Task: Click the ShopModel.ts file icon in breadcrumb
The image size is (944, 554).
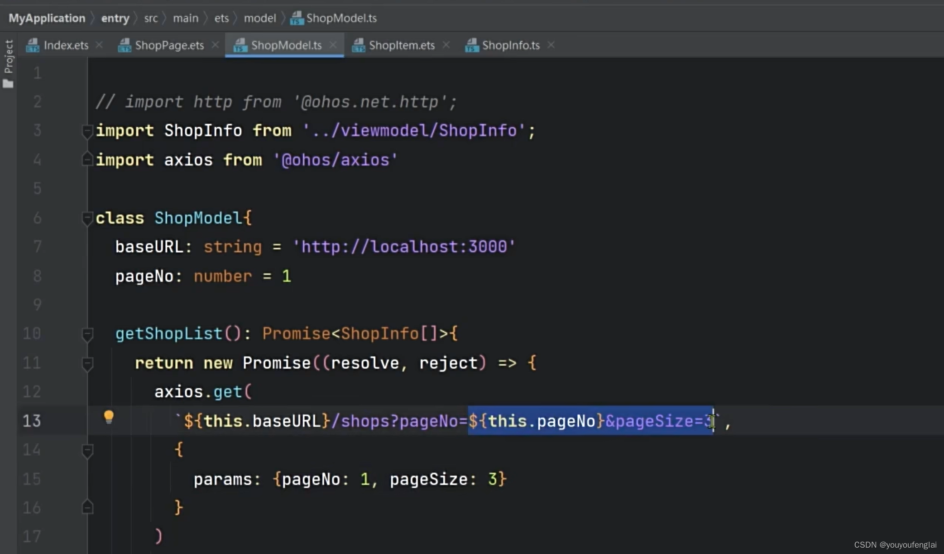Action: (297, 18)
